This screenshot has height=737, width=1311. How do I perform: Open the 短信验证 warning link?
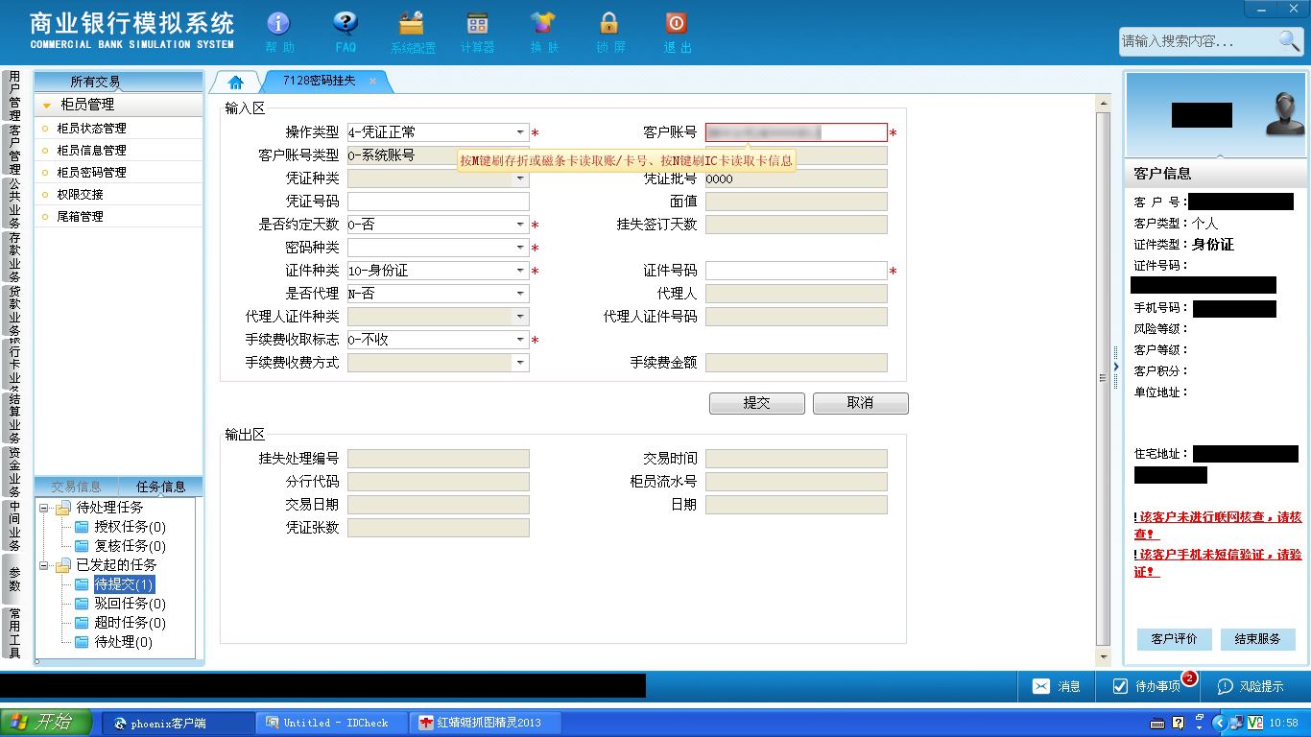pos(1217,562)
